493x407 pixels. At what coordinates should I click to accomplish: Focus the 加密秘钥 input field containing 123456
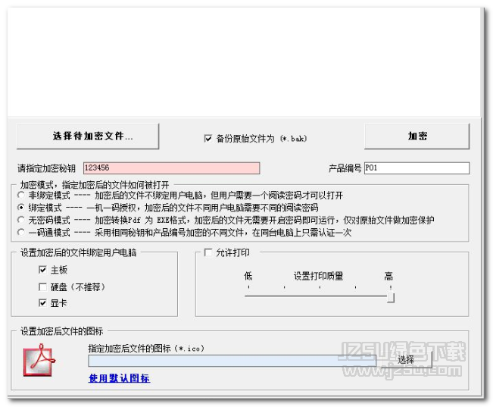[x=171, y=167]
